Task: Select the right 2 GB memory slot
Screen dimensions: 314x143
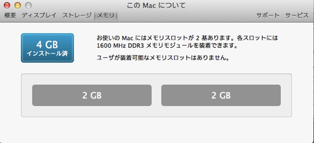Action: pos(221,95)
